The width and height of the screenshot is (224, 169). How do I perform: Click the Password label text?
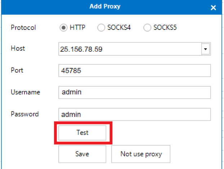[25, 114]
